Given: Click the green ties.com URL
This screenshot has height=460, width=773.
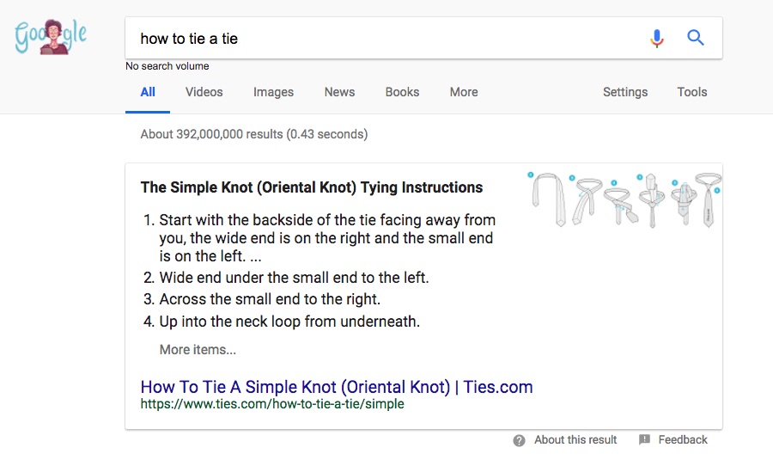Looking at the screenshot, I should (272, 404).
